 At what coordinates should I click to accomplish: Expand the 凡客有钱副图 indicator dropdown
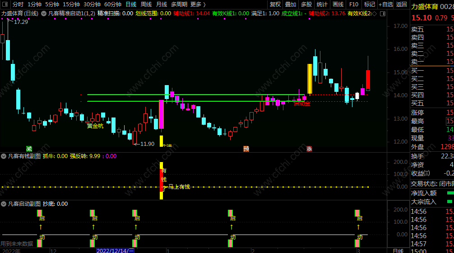click(x=4, y=156)
